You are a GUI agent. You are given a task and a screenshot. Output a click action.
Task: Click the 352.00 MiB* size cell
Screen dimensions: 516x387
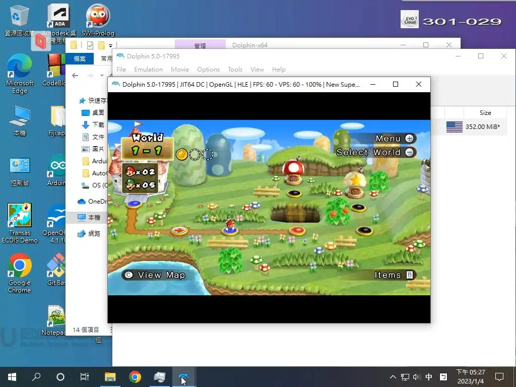pos(482,126)
